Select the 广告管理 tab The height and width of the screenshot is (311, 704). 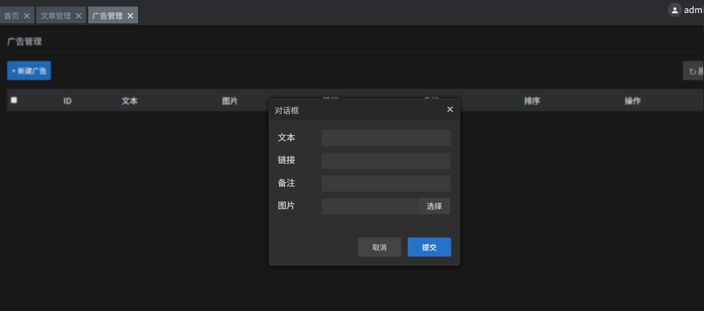click(x=107, y=16)
